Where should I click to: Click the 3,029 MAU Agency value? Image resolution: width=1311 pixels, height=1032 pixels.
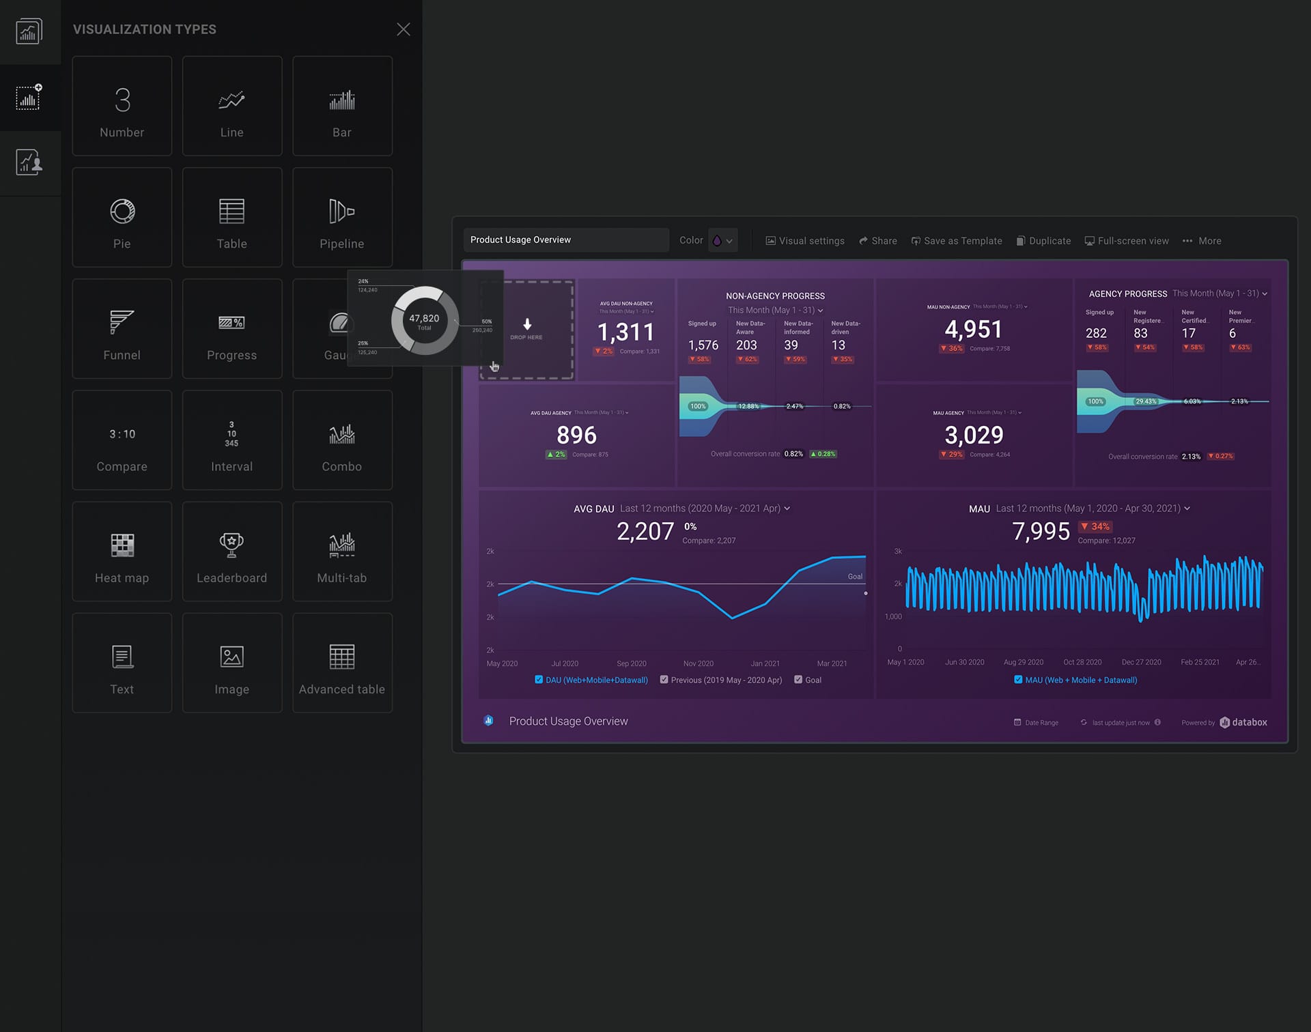(x=974, y=435)
